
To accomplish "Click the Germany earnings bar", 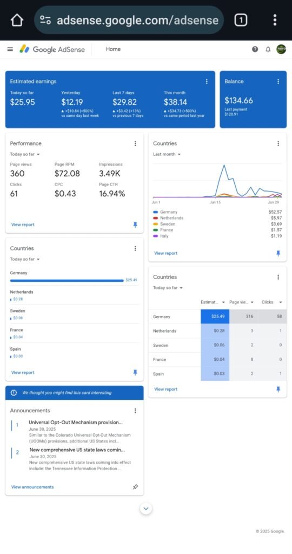I will [67, 281].
